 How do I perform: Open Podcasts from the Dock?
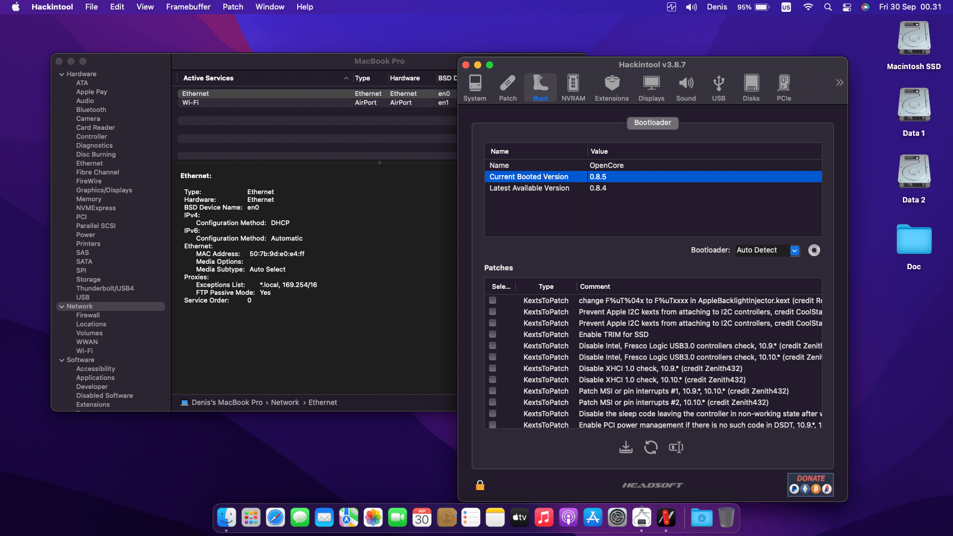coord(568,518)
